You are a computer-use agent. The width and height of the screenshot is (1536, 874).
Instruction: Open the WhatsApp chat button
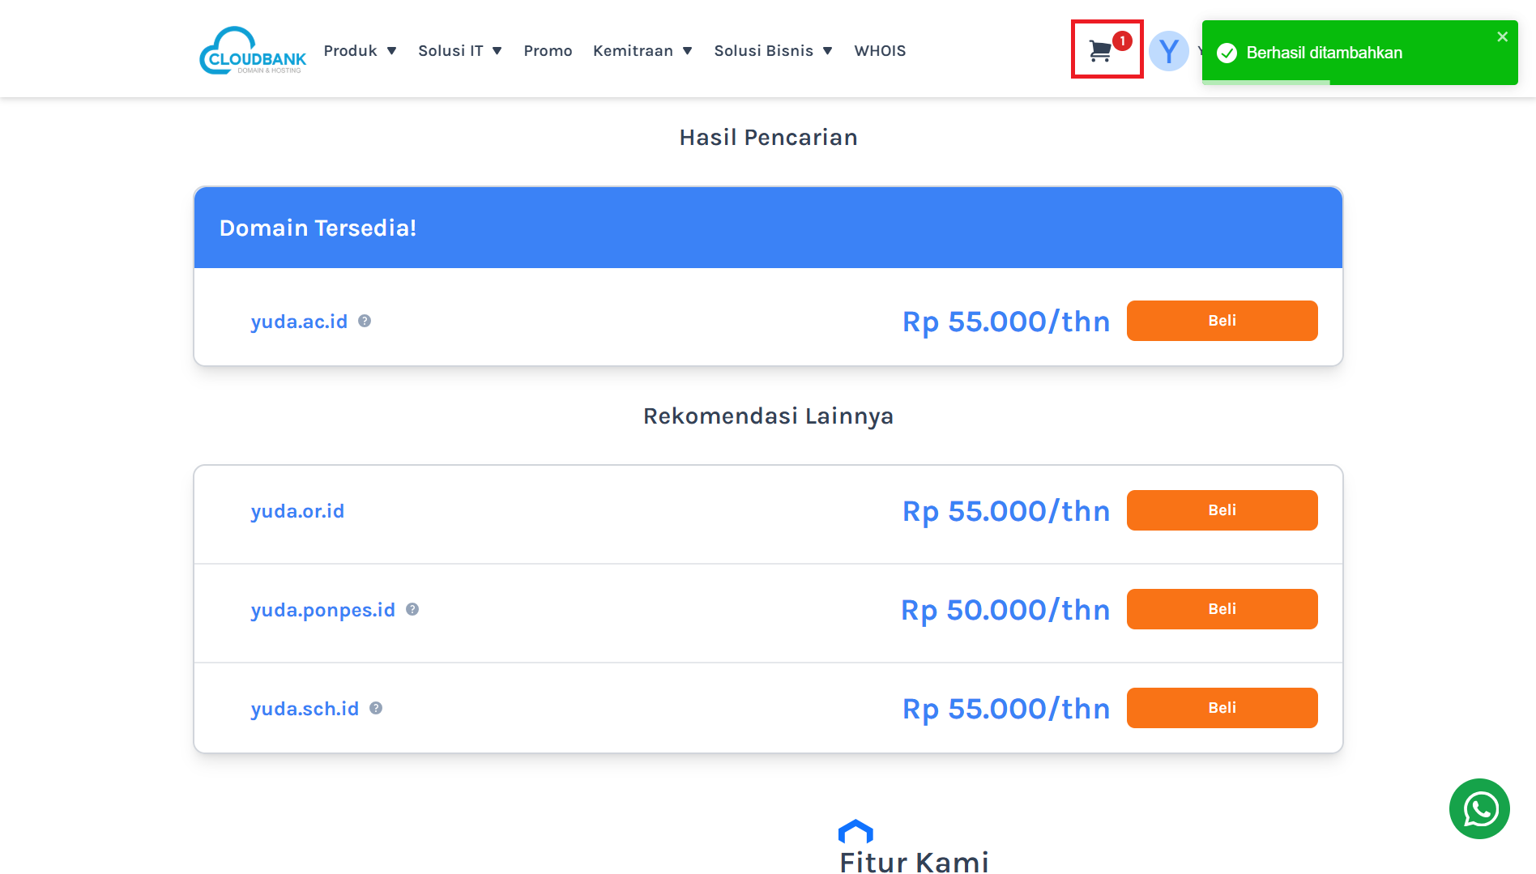click(1478, 808)
